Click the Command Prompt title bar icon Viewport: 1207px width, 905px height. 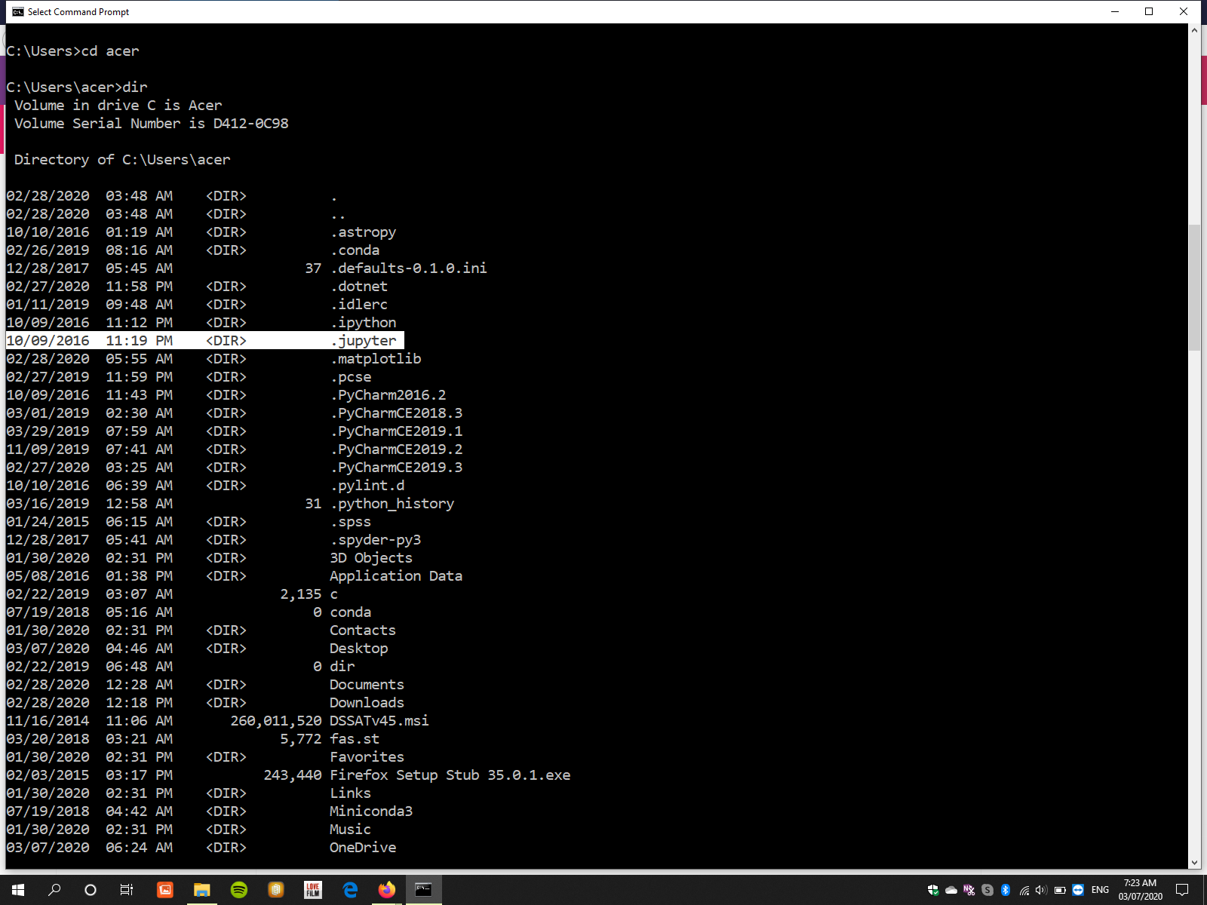click(x=17, y=11)
